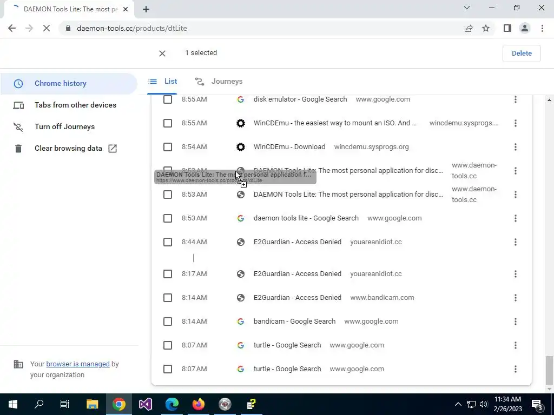Image resolution: width=554 pixels, height=415 pixels.
Task: Select Chrome history in sidebar
Action: [69, 84]
